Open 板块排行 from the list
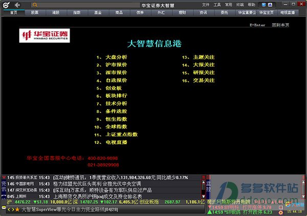This screenshot has width=307, height=216. [x=116, y=96]
